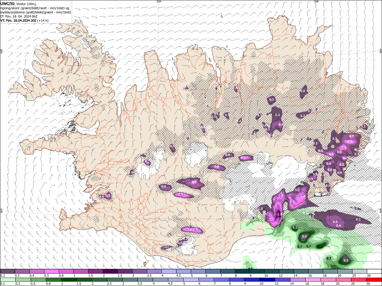Click the '1.0' value in the southern pink patch
382x286 pixels.
(x=189, y=229)
